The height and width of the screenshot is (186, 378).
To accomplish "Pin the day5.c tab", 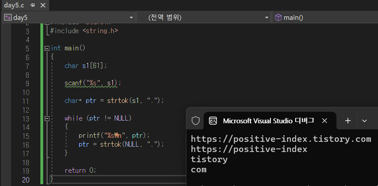I will tap(32, 5).
